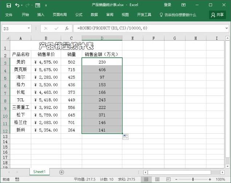Open the 文件 menu tab
231x183 pixels.
[x=9, y=15]
